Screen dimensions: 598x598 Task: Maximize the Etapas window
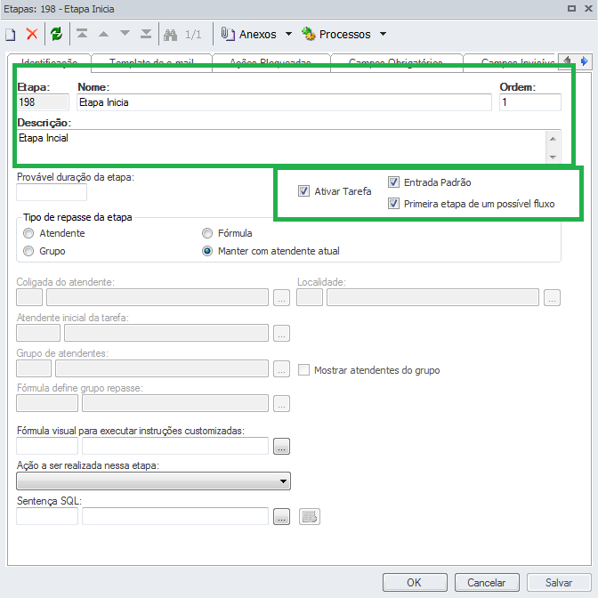571,8
